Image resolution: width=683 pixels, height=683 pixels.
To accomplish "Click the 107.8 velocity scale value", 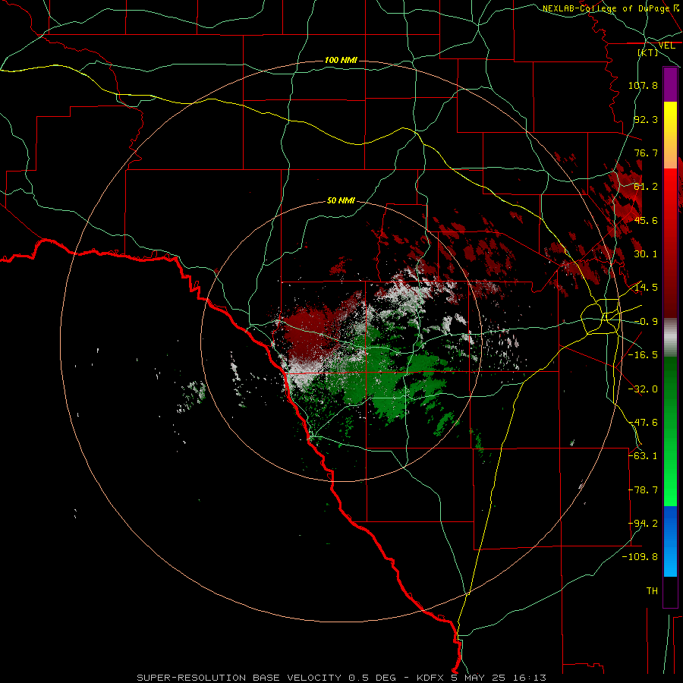I will (x=643, y=85).
